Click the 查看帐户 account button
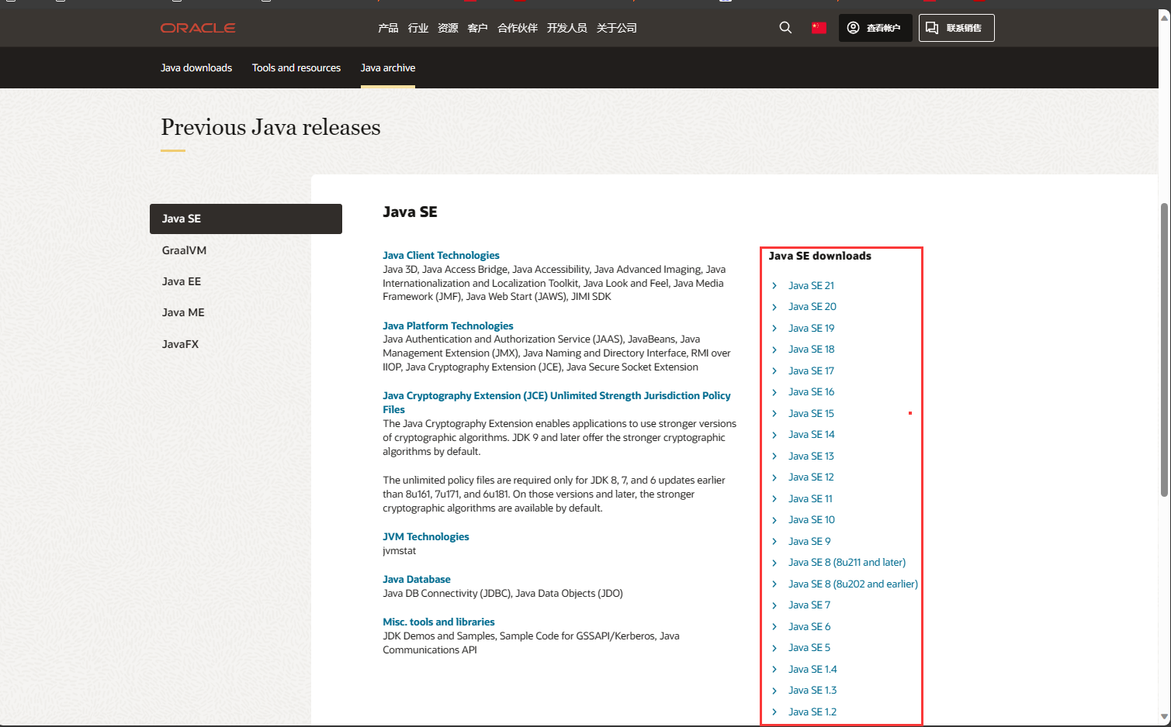This screenshot has height=727, width=1171. tap(875, 28)
